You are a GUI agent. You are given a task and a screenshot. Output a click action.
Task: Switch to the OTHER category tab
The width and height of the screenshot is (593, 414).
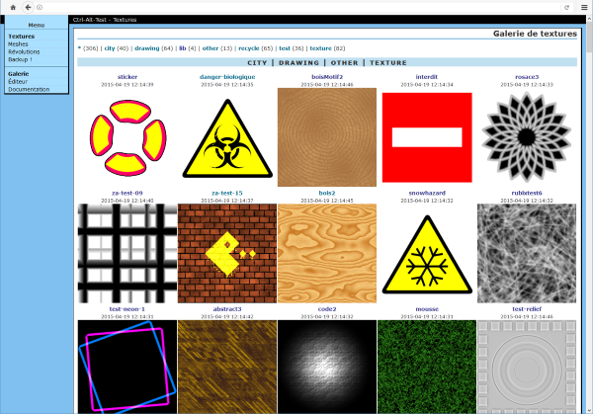345,63
